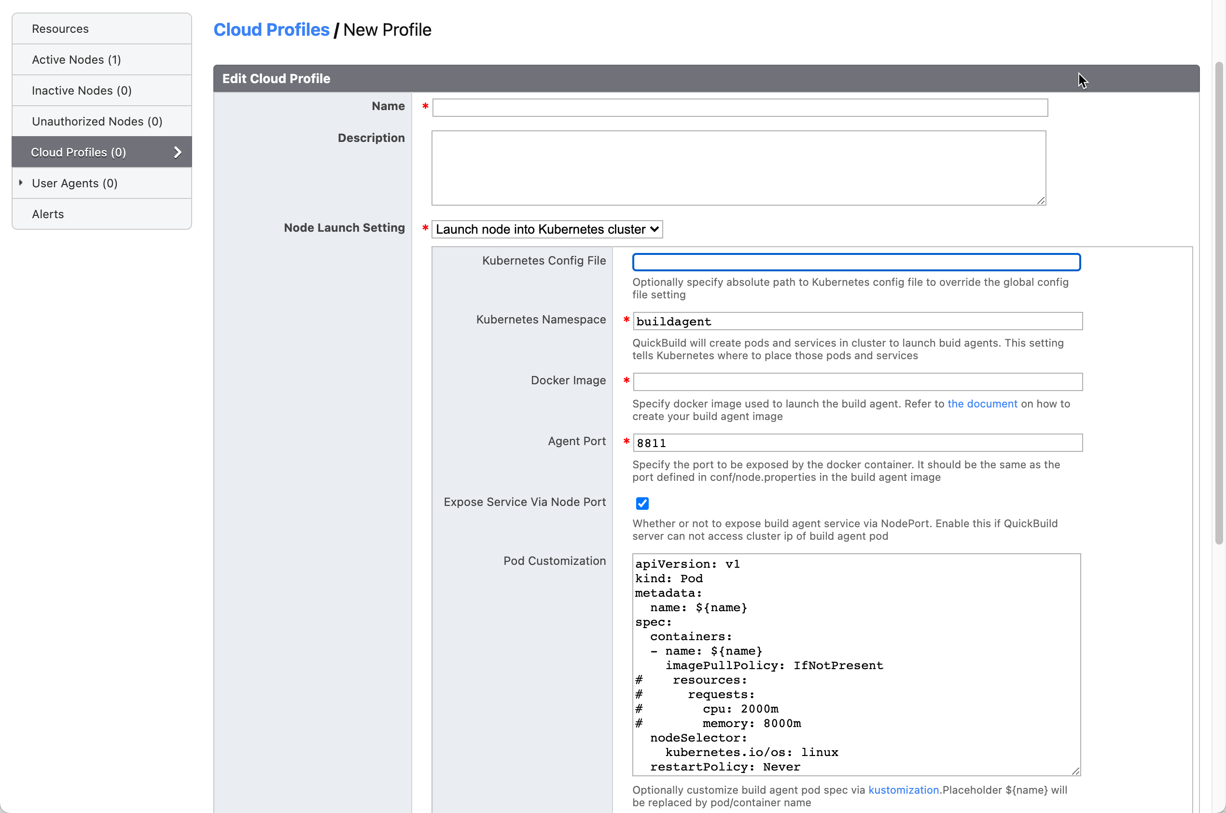Image resolution: width=1226 pixels, height=813 pixels.
Task: Click the 'Node Launch Setting' label
Action: click(344, 227)
